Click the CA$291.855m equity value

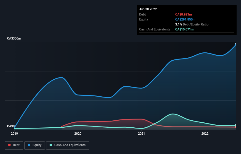[185, 19]
